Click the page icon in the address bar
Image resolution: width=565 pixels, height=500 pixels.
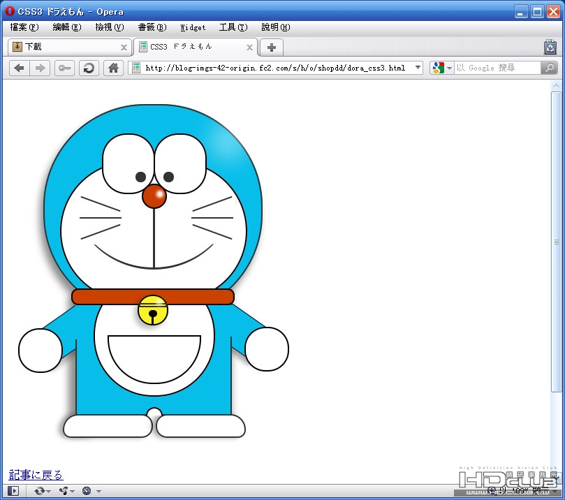click(x=136, y=68)
